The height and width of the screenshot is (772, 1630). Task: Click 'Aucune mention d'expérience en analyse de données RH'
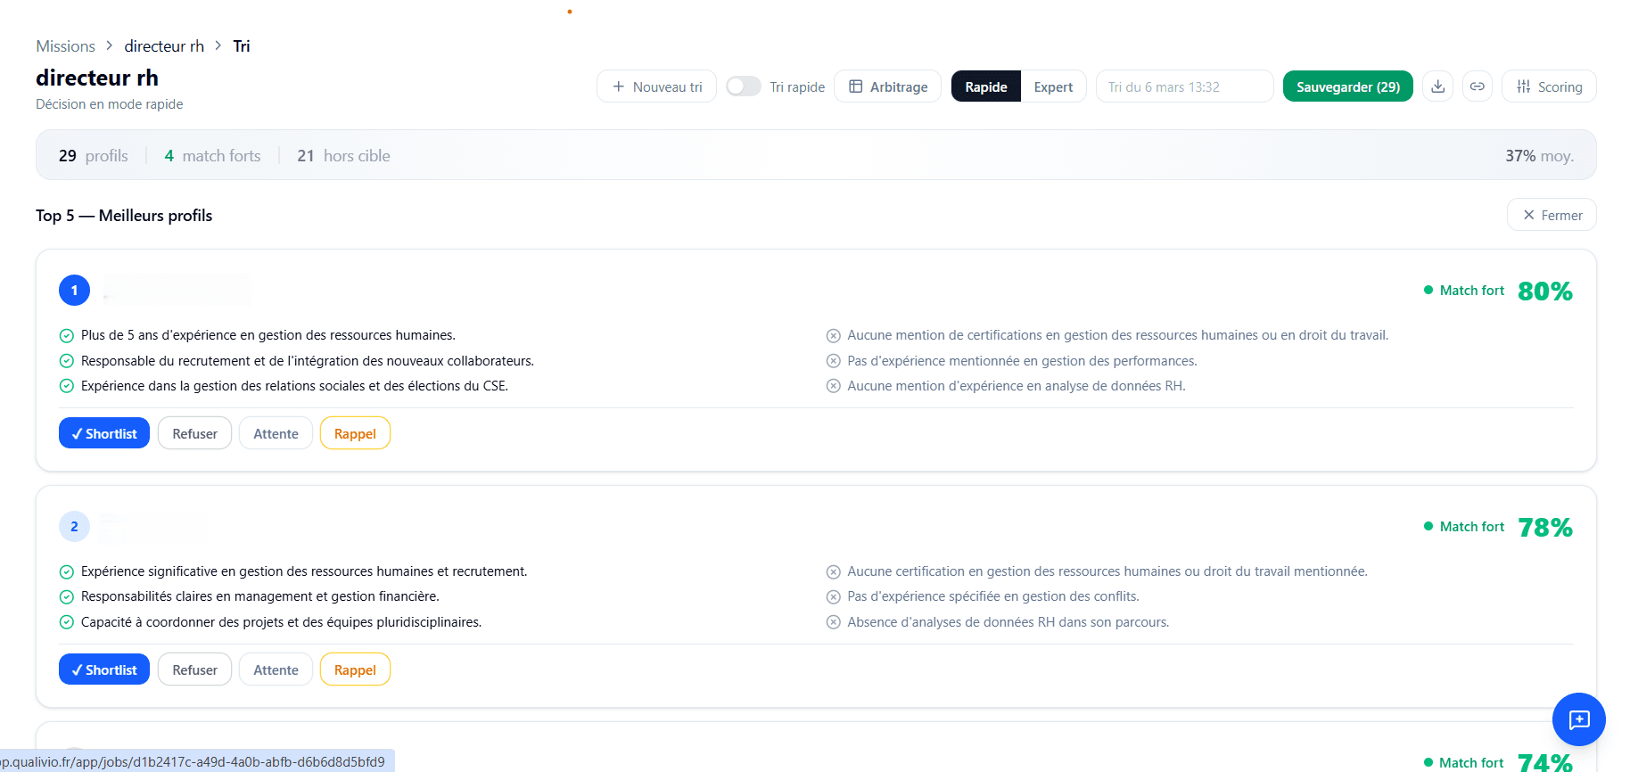1017,386
